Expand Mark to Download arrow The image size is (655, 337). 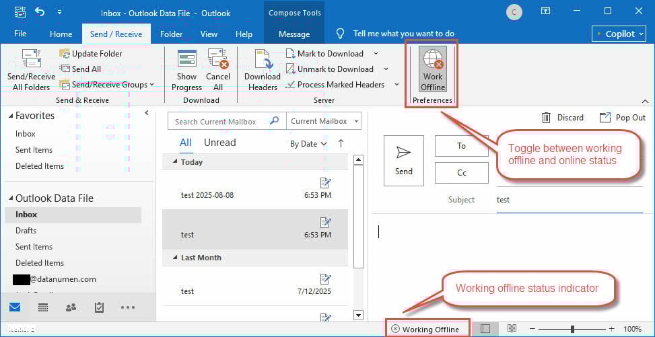376,53
